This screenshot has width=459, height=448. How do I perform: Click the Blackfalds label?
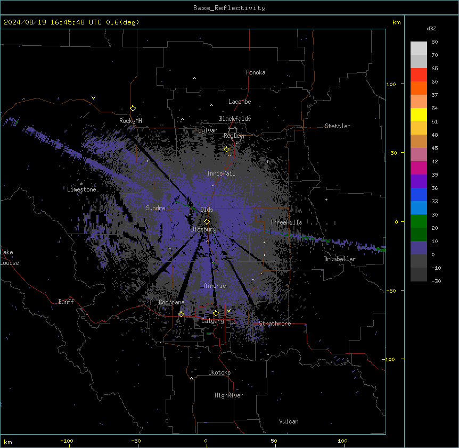[x=235, y=119]
